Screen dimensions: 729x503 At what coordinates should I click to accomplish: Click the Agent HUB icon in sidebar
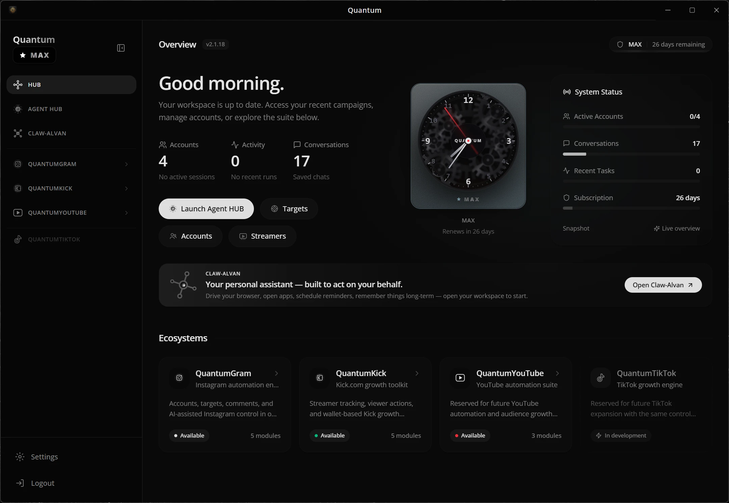[x=18, y=109]
